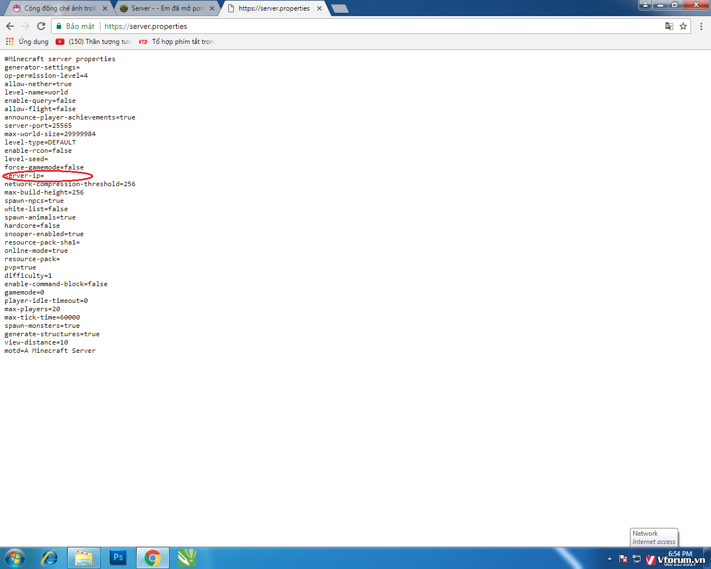This screenshot has height=569, width=711.
Task: Click the "op-permission-level=4" line
Action: (46, 76)
